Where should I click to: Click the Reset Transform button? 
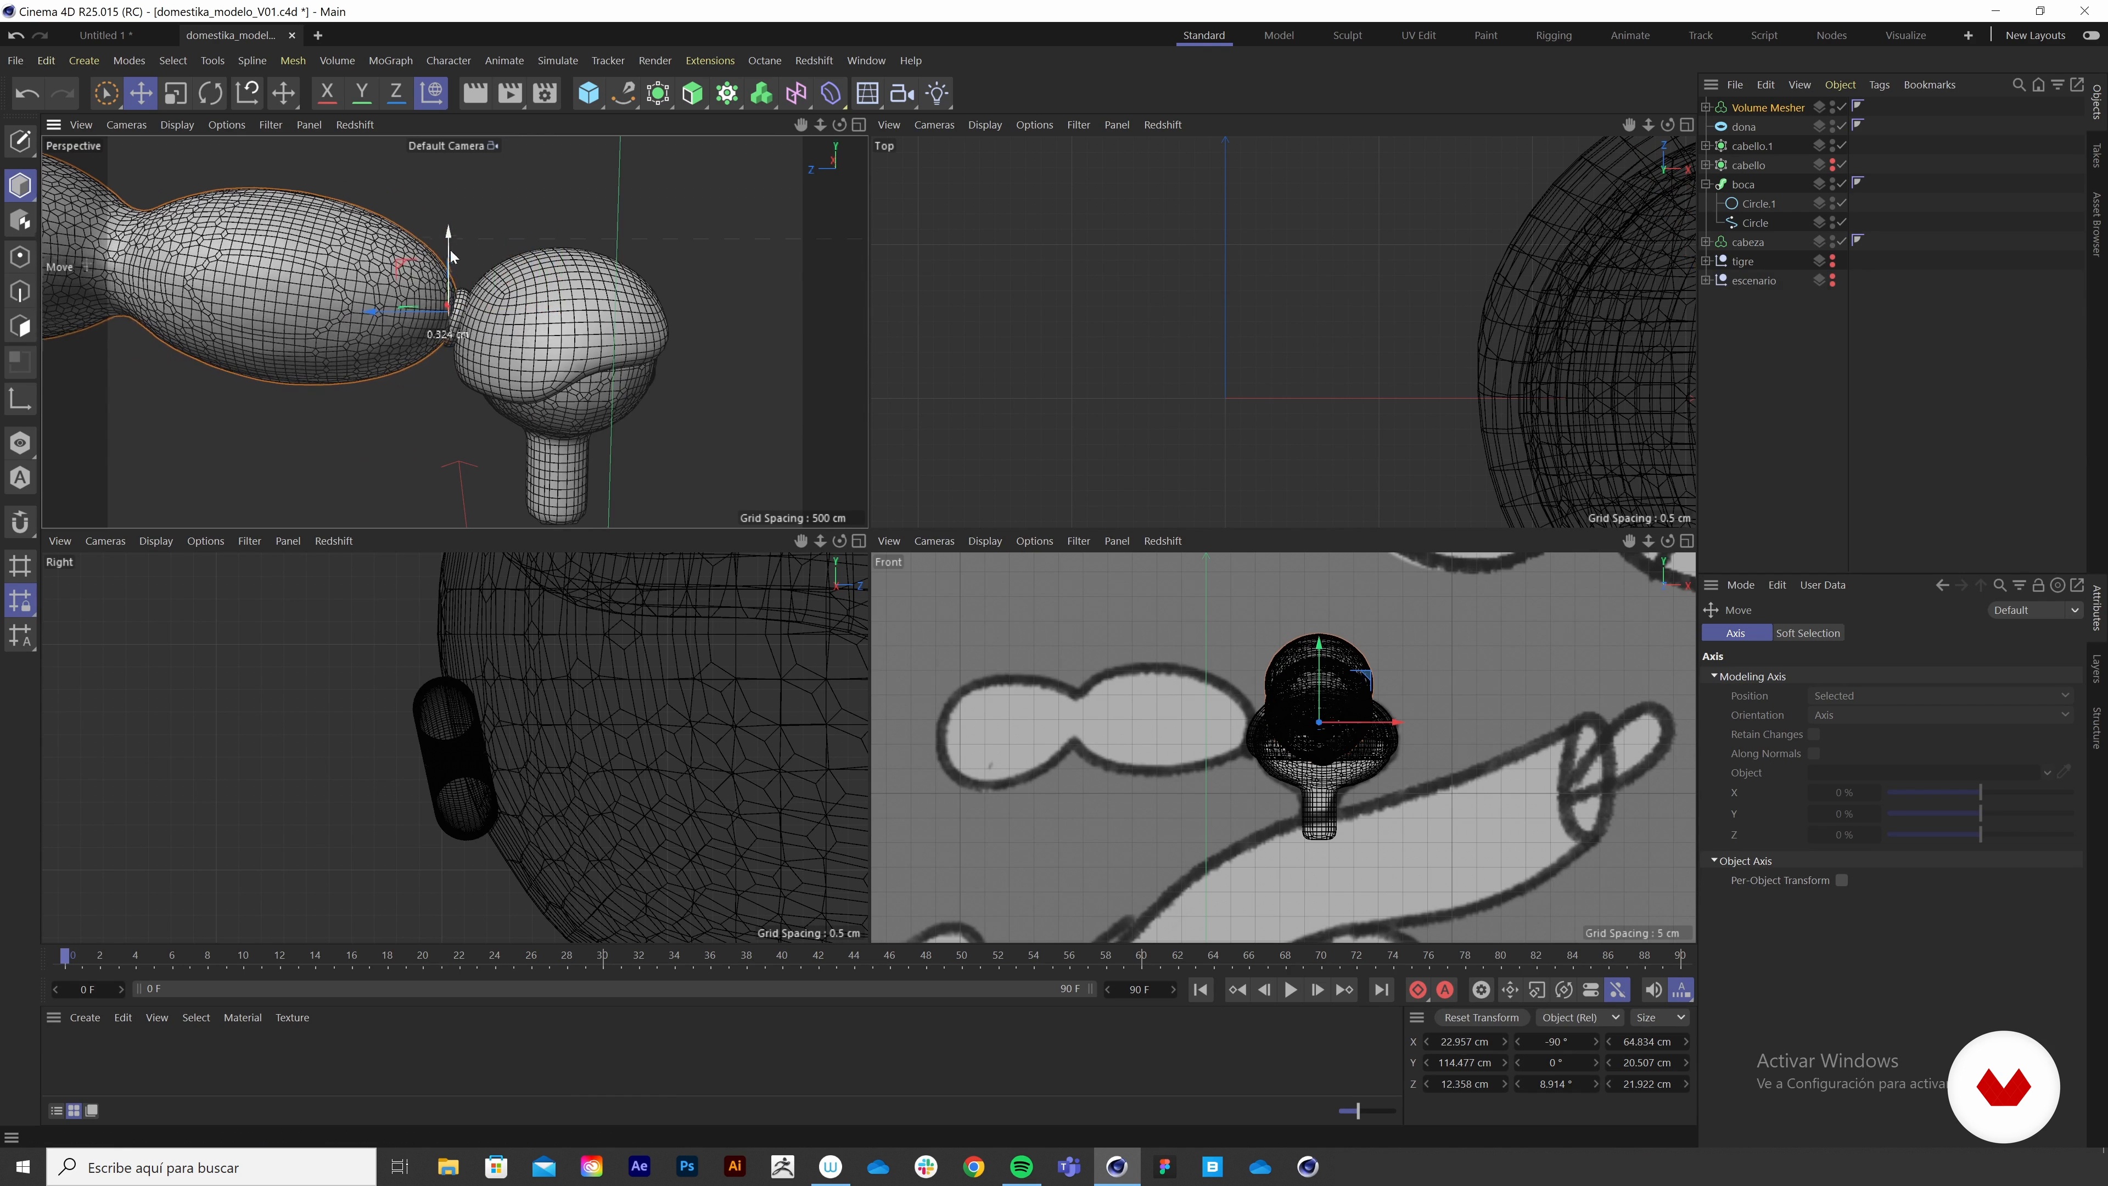(1481, 1017)
